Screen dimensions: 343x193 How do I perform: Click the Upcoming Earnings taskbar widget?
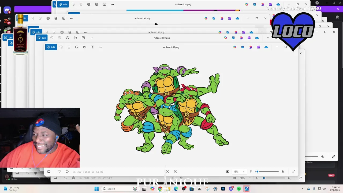point(11,189)
